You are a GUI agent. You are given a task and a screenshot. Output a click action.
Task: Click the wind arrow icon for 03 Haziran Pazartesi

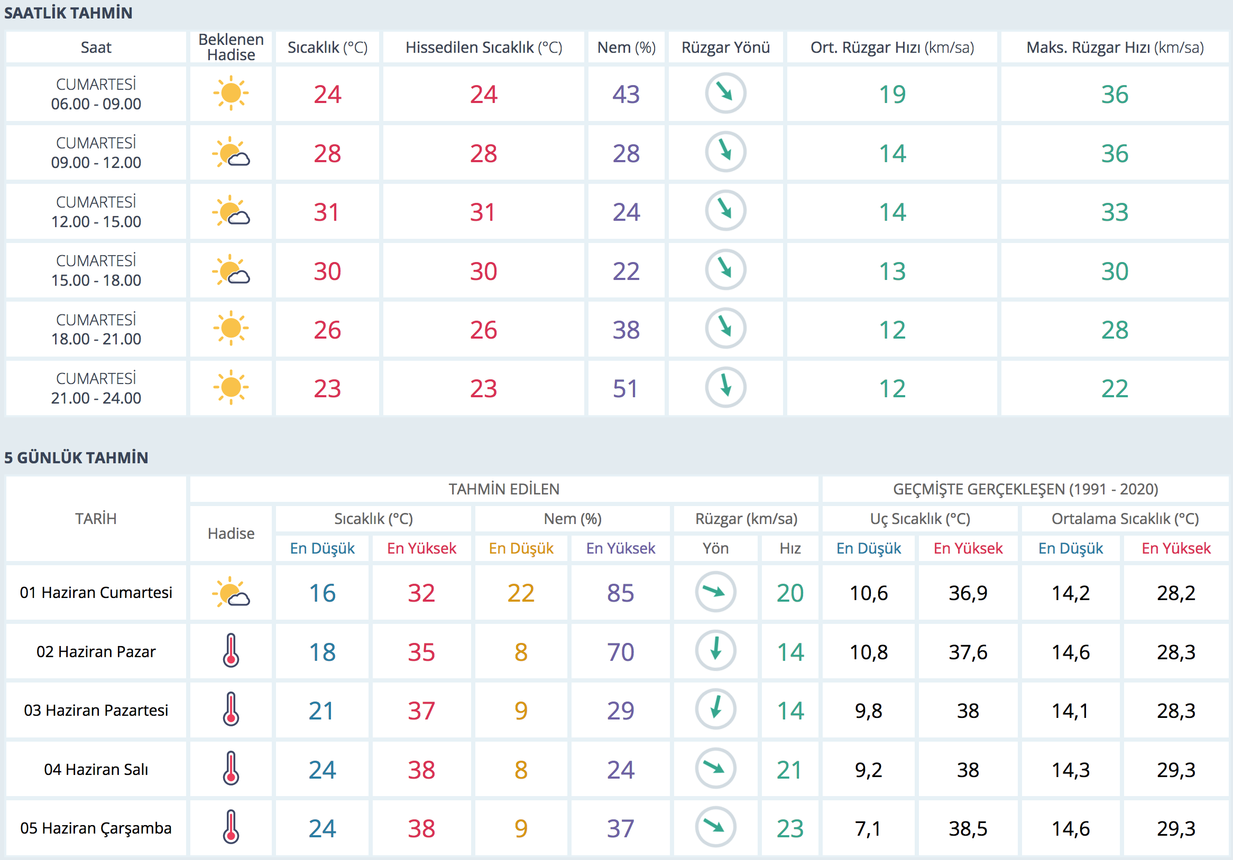[x=715, y=709]
